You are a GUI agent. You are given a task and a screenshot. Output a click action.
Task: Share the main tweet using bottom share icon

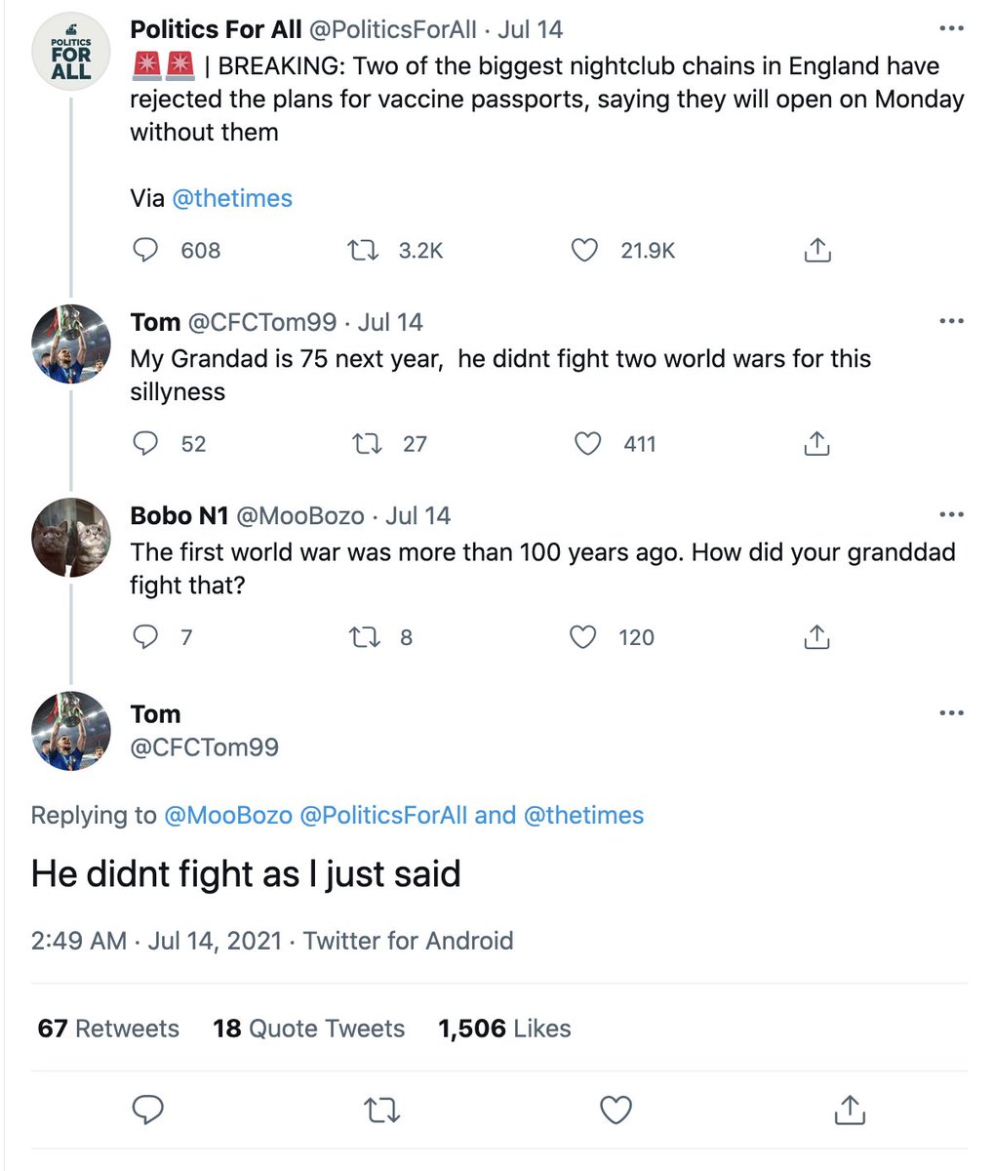pyautogui.click(x=850, y=1109)
